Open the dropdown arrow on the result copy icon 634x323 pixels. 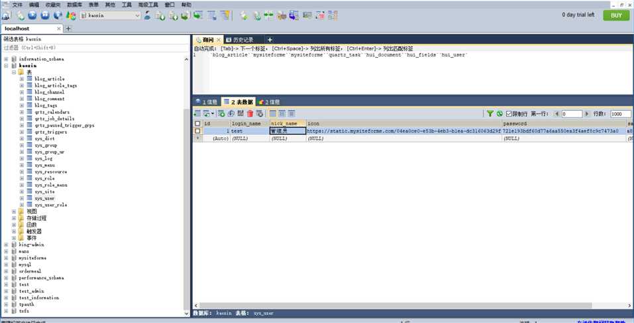213,113
